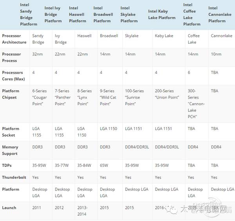Screen dimensions: 235x221
Task: Click the 6 cores cell for Coffee Lake
Action: [189, 73]
